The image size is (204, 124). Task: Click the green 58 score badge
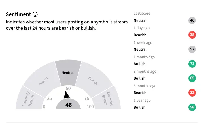click(x=192, y=107)
